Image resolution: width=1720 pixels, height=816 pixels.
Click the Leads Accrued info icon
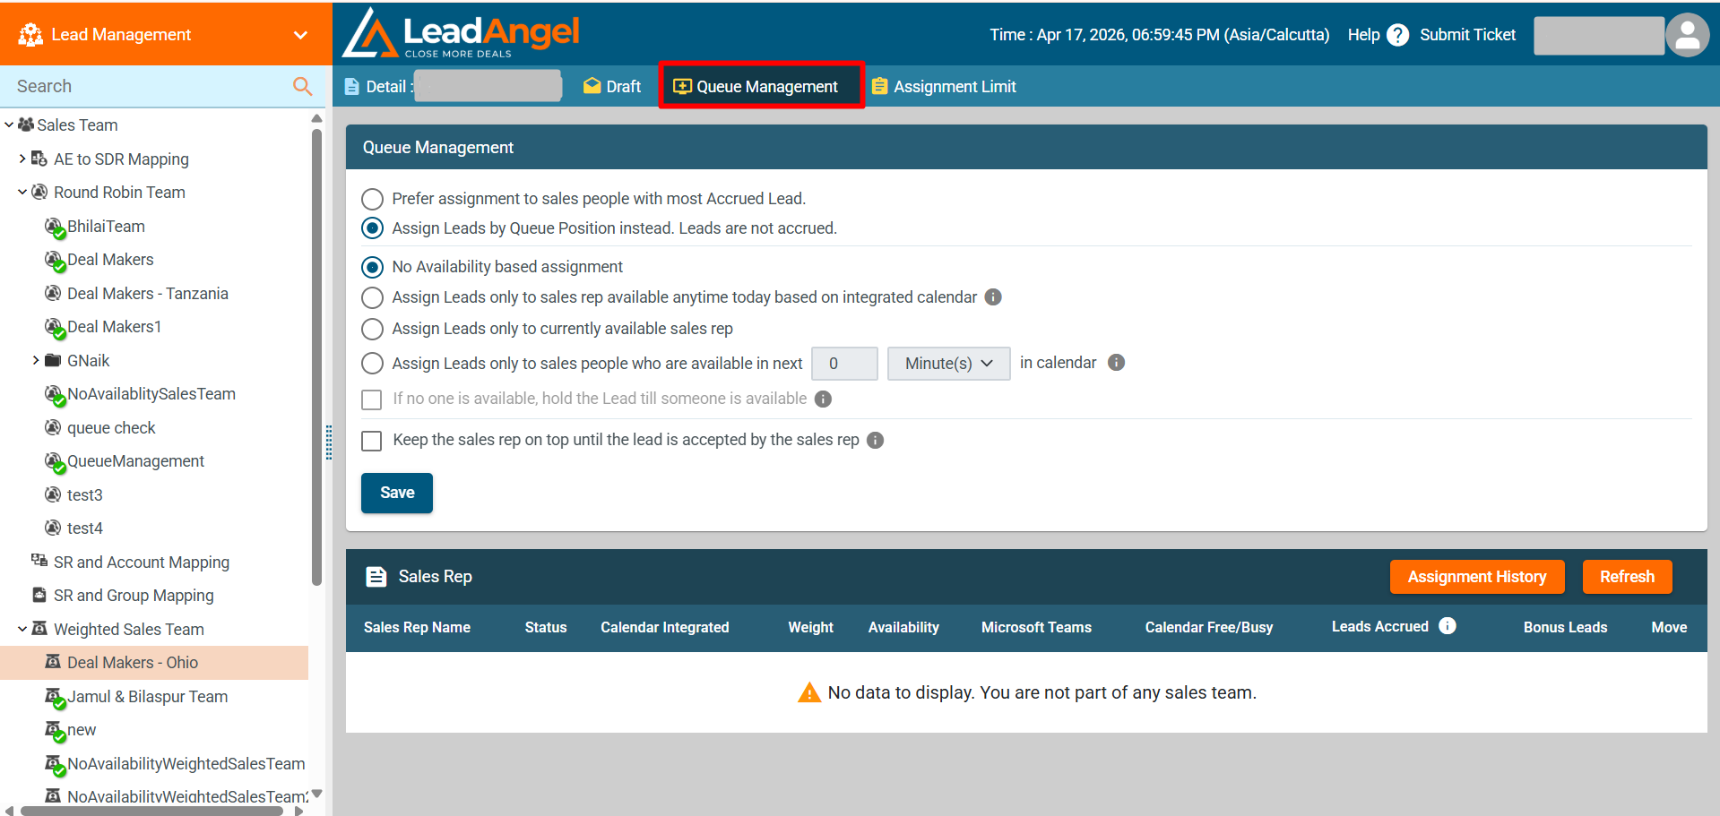tap(1448, 626)
